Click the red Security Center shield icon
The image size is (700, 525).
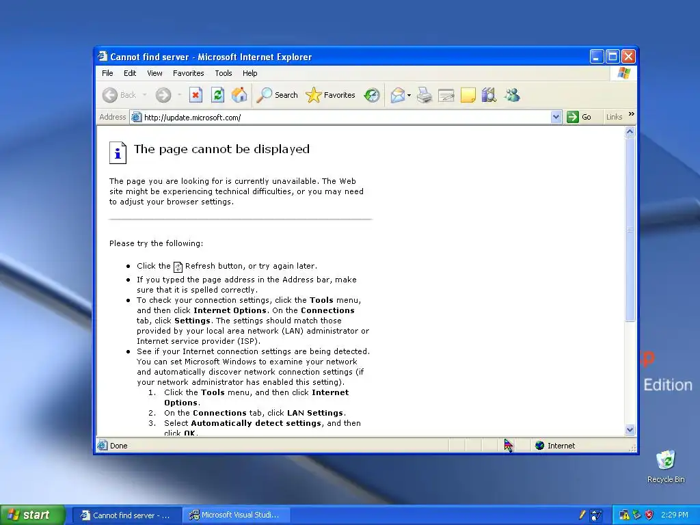point(649,515)
